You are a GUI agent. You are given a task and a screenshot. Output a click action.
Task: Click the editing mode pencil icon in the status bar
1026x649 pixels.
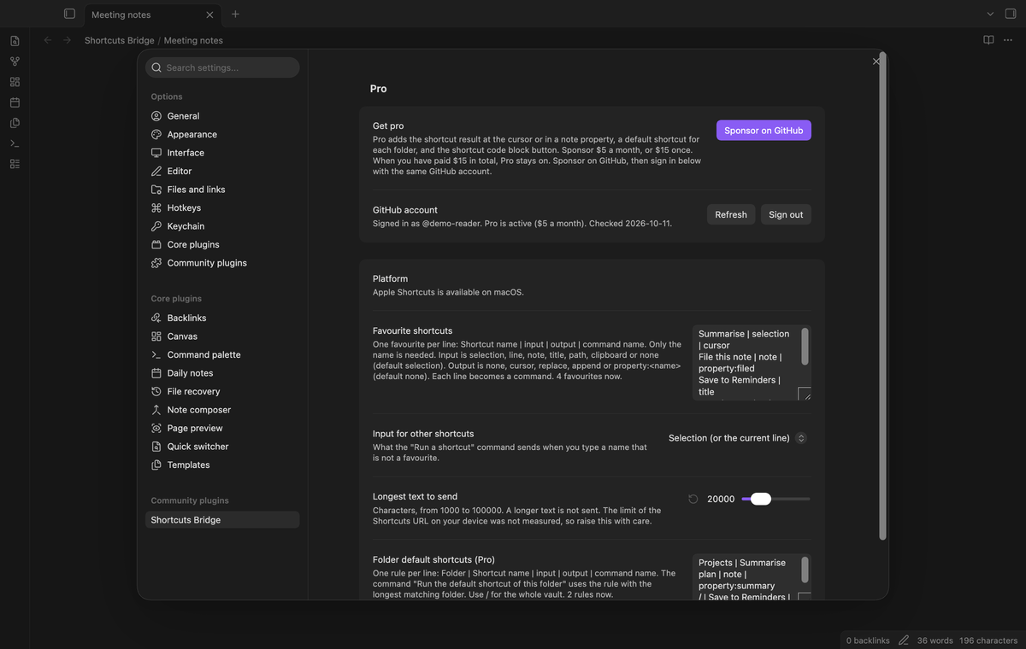904,640
